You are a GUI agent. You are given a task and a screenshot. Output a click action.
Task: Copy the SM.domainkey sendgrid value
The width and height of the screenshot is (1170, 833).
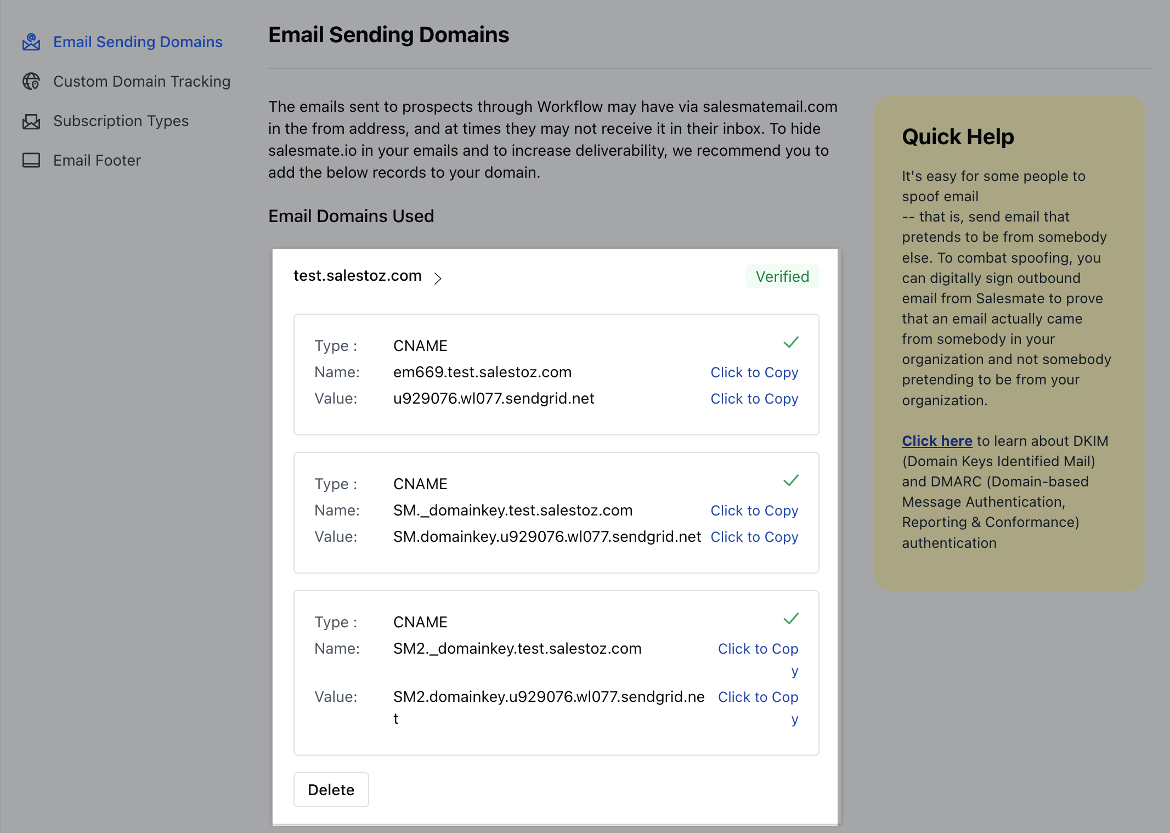754,537
